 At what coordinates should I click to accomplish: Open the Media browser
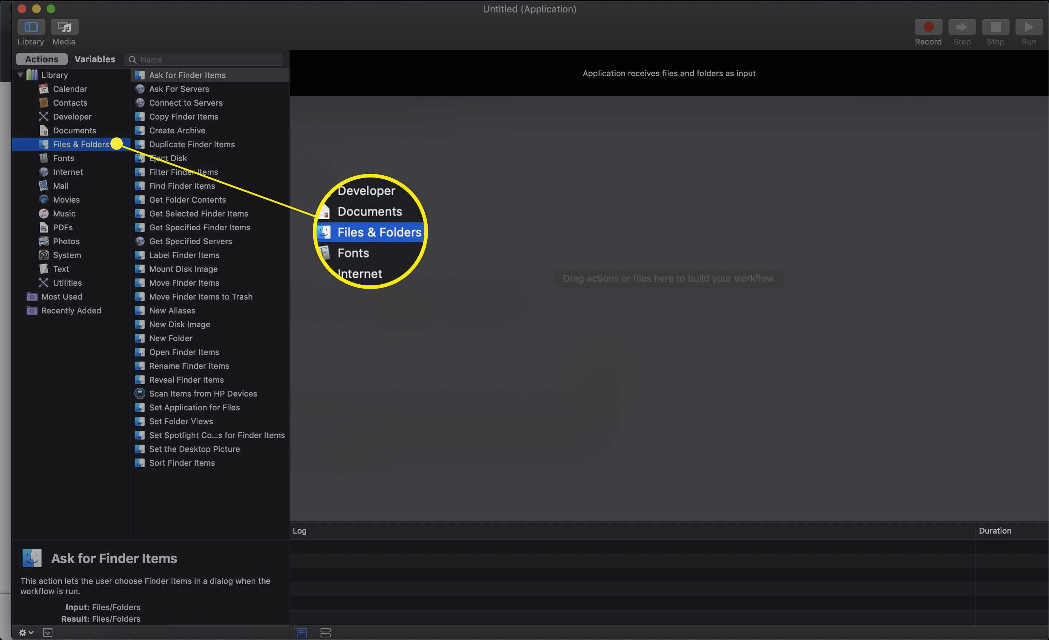pos(64,27)
